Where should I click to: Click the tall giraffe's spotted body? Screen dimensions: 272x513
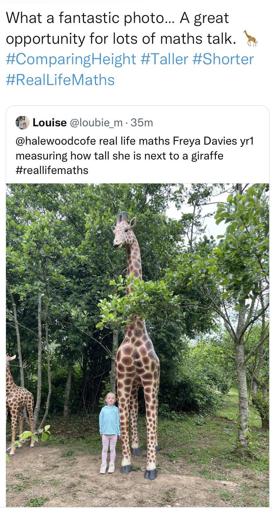pyautogui.click(x=138, y=360)
